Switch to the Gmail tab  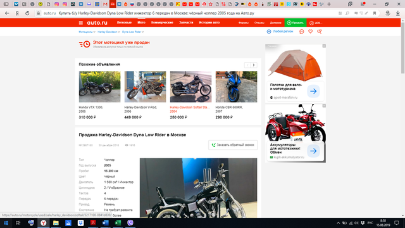[105, 4]
